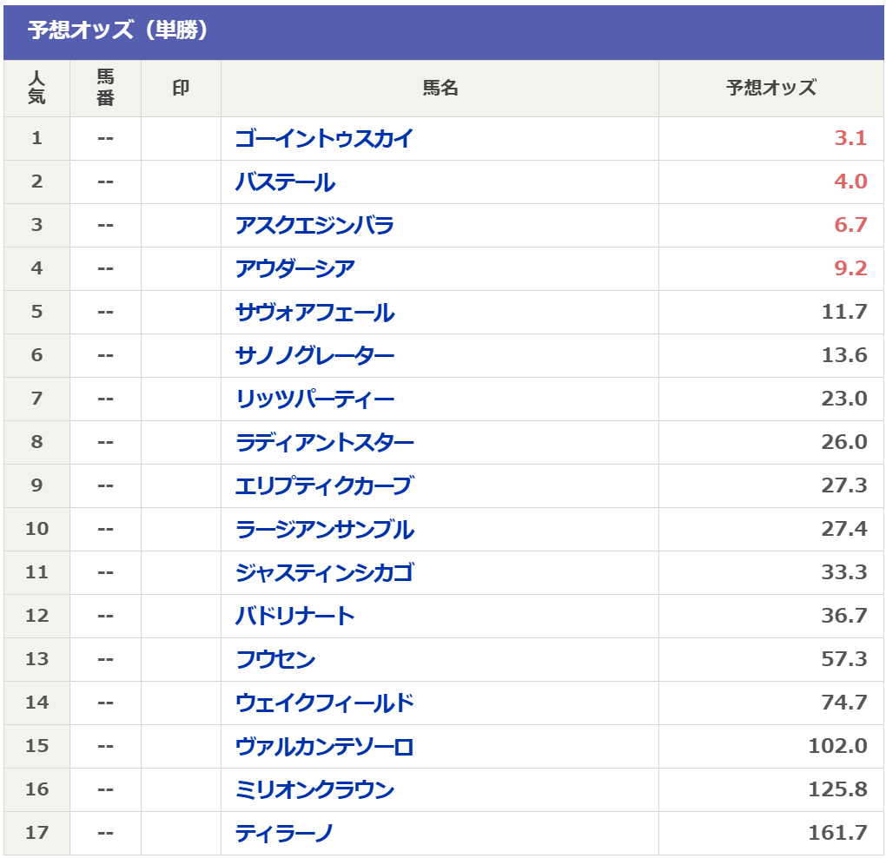886x858 pixels.
Task: Click the ウェイクフィールド horse name
Action: point(324,703)
